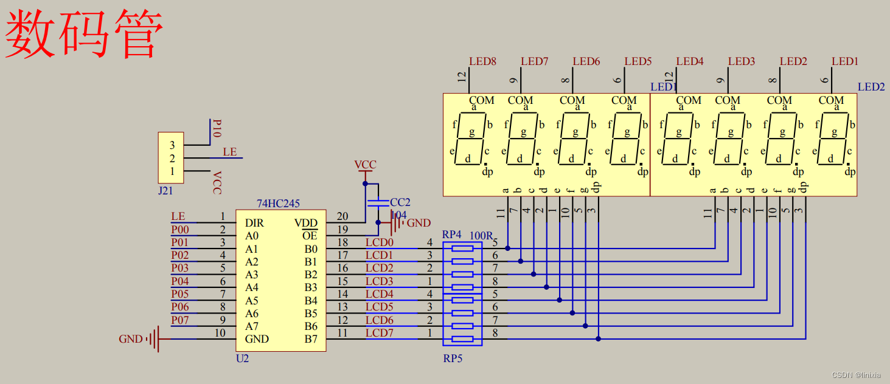The width and height of the screenshot is (890, 384).
Task: Click the RP5 designator label
Action: [x=453, y=358]
